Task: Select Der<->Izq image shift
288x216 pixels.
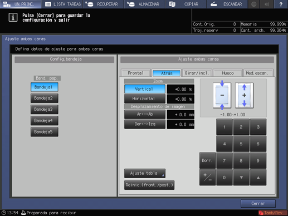Action: pos(145,124)
